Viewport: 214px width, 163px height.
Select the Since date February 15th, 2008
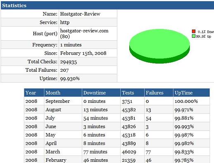[83, 53]
